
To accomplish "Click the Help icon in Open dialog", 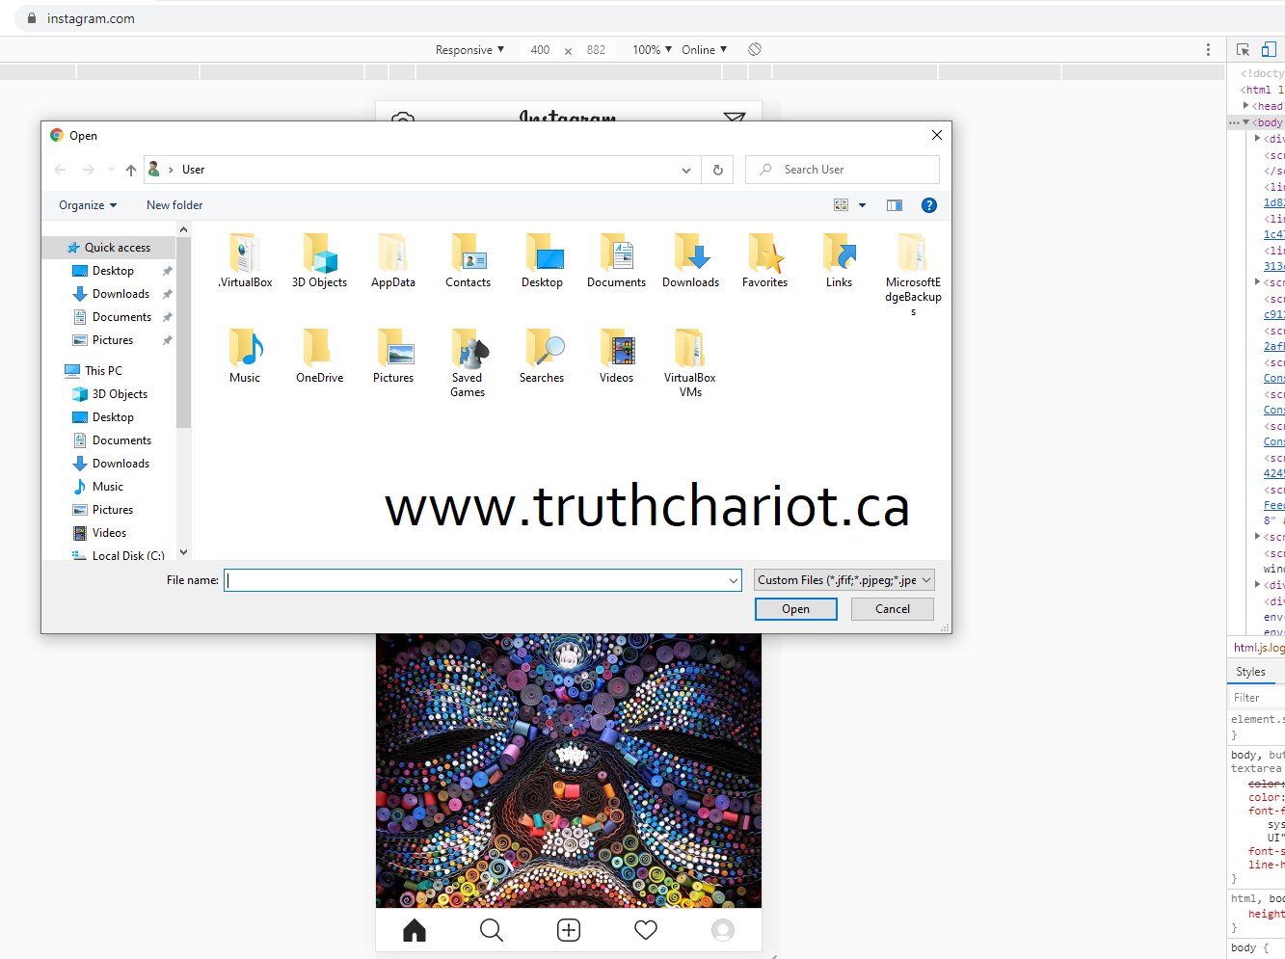I will [x=929, y=205].
